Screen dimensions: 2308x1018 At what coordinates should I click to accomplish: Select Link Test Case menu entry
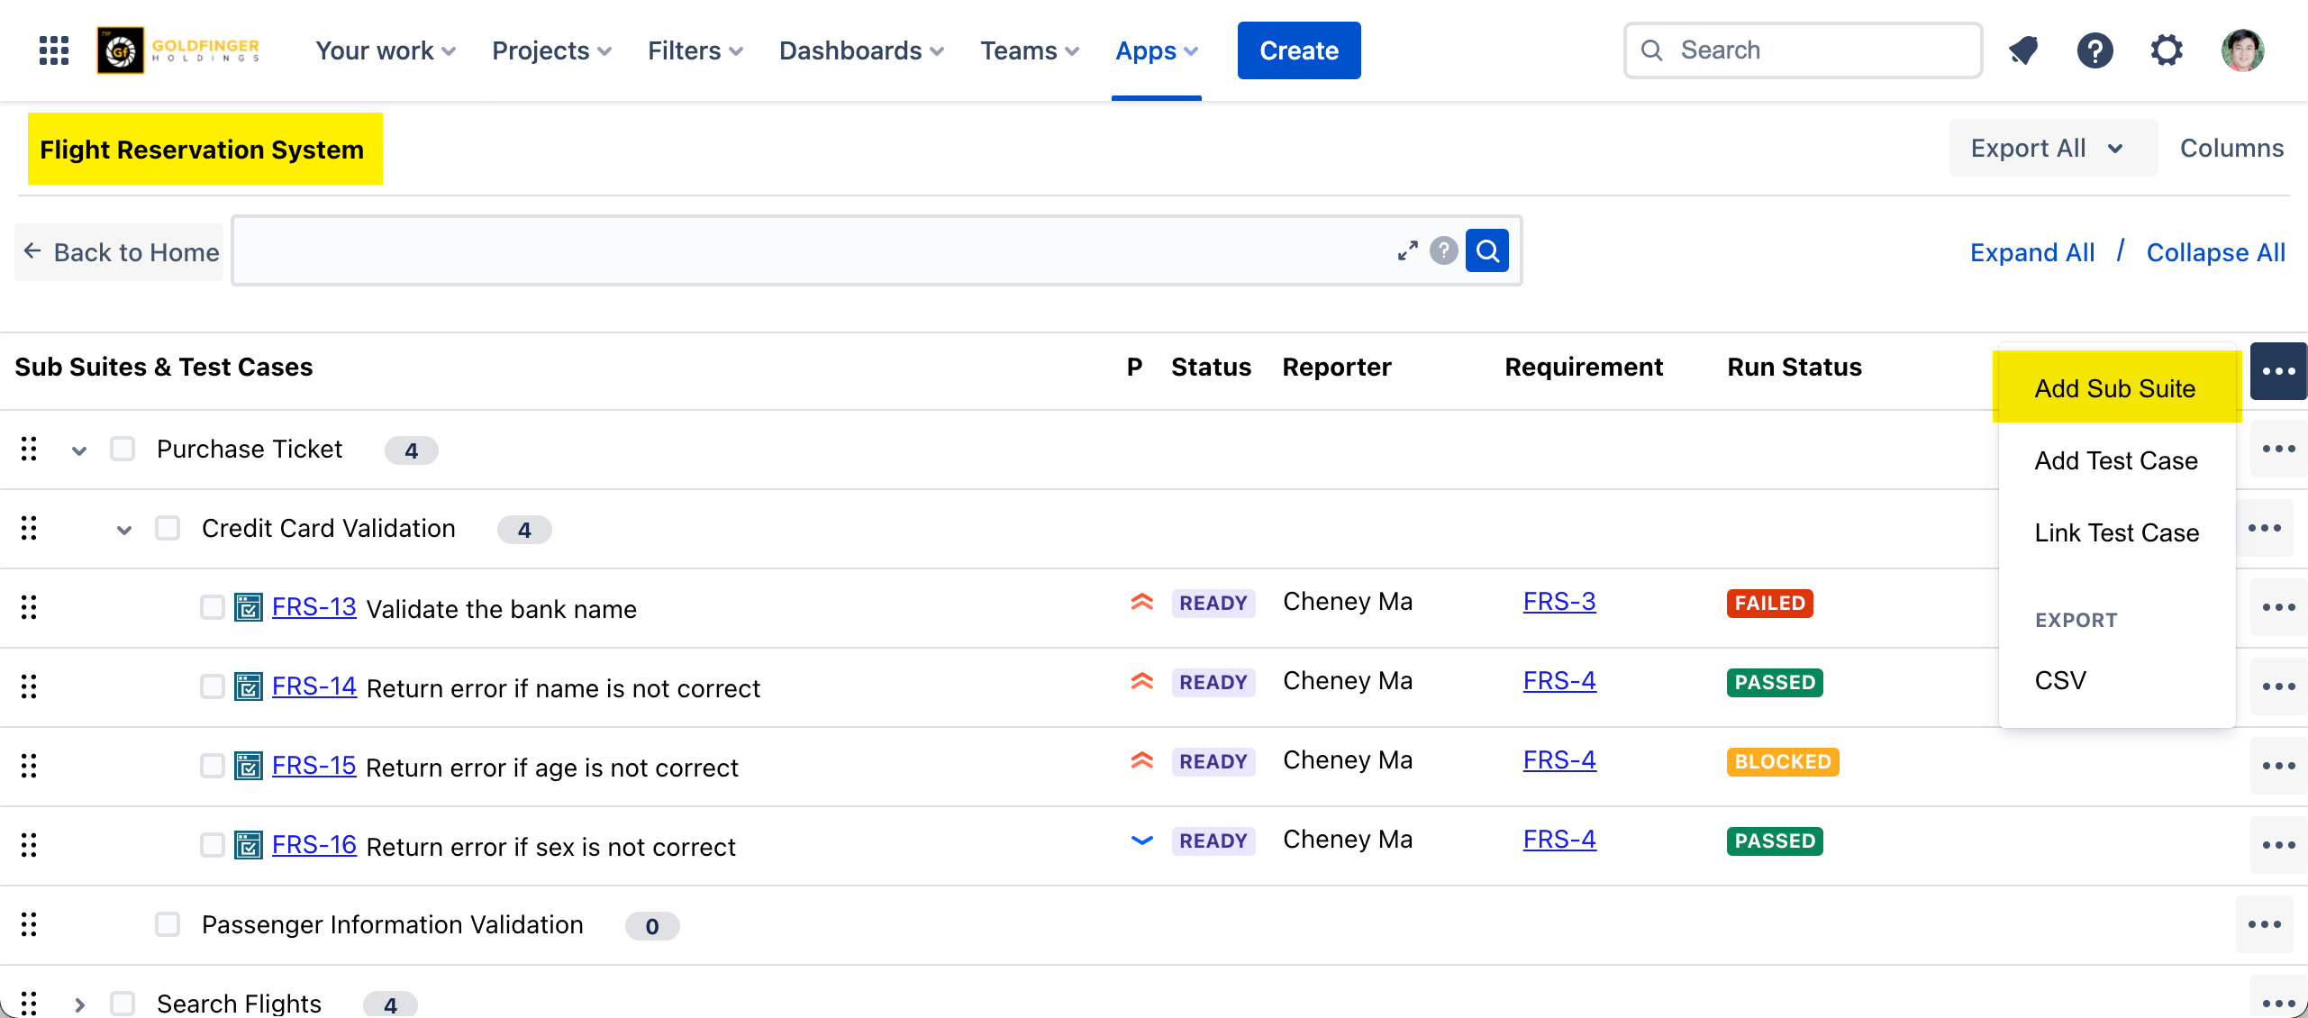click(2116, 532)
